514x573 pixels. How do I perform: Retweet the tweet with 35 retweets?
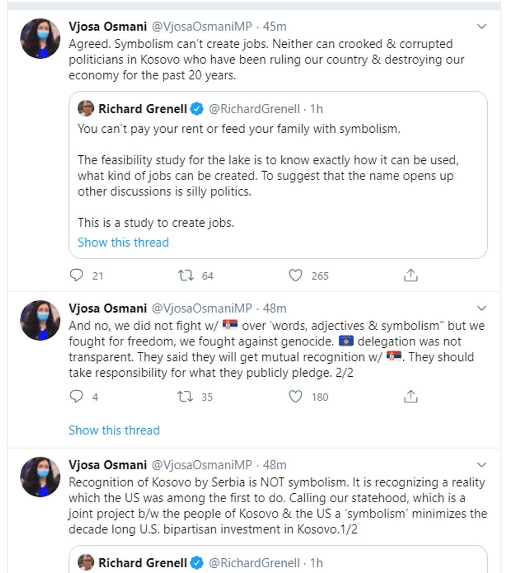tap(186, 397)
